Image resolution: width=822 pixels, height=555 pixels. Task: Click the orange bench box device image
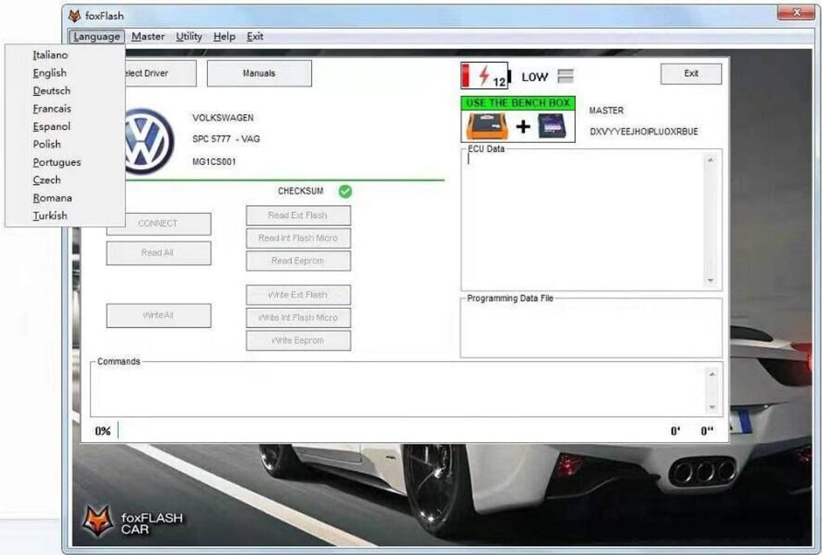click(x=487, y=126)
